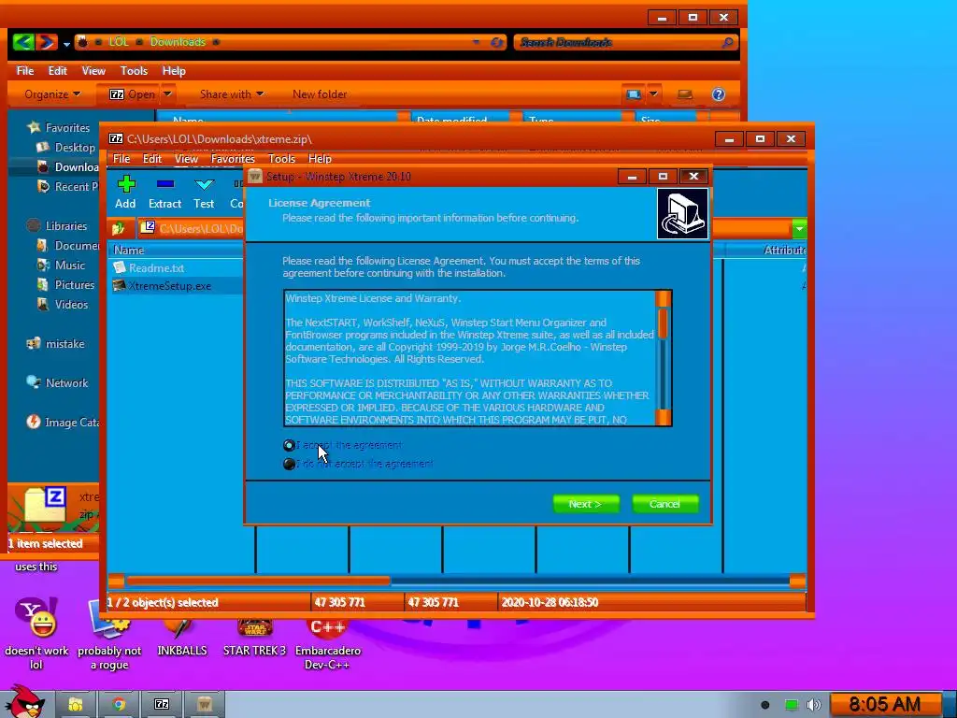Open Pictures library in sidebar
Image resolution: width=957 pixels, height=718 pixels.
point(66,284)
